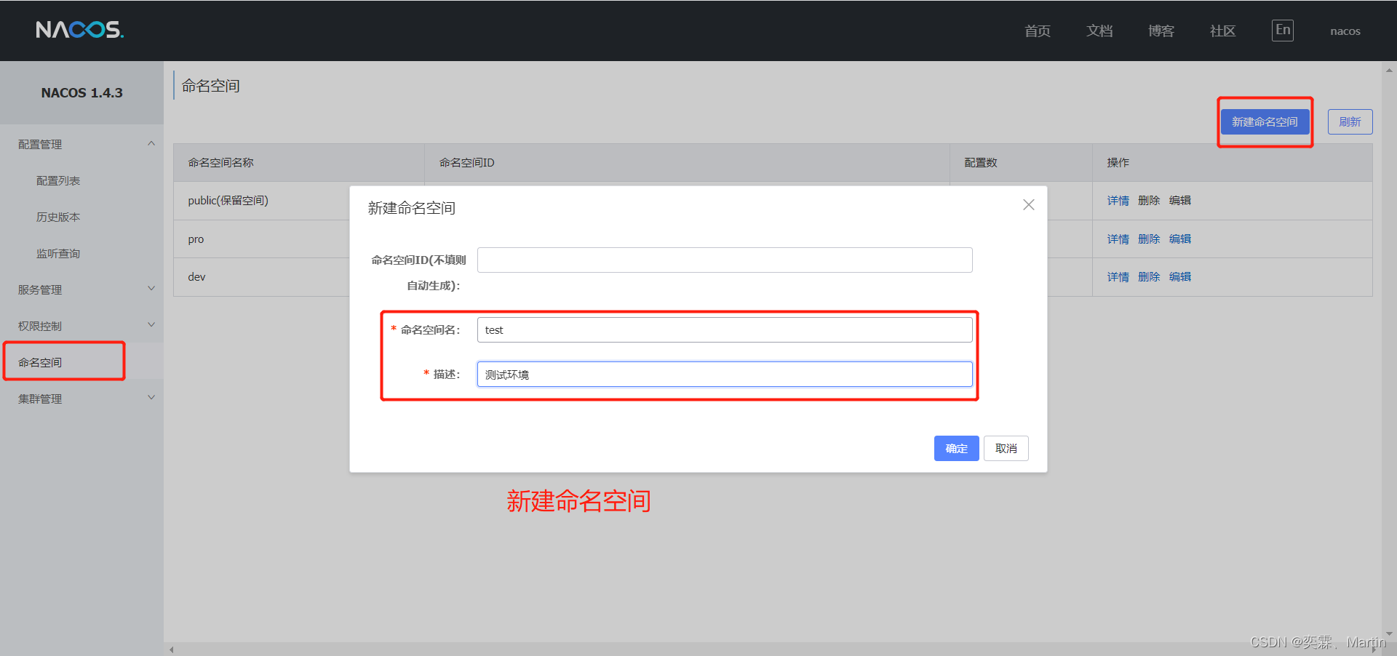Open 配置列表 in the sidebar
The width and height of the screenshot is (1397, 656).
(58, 181)
